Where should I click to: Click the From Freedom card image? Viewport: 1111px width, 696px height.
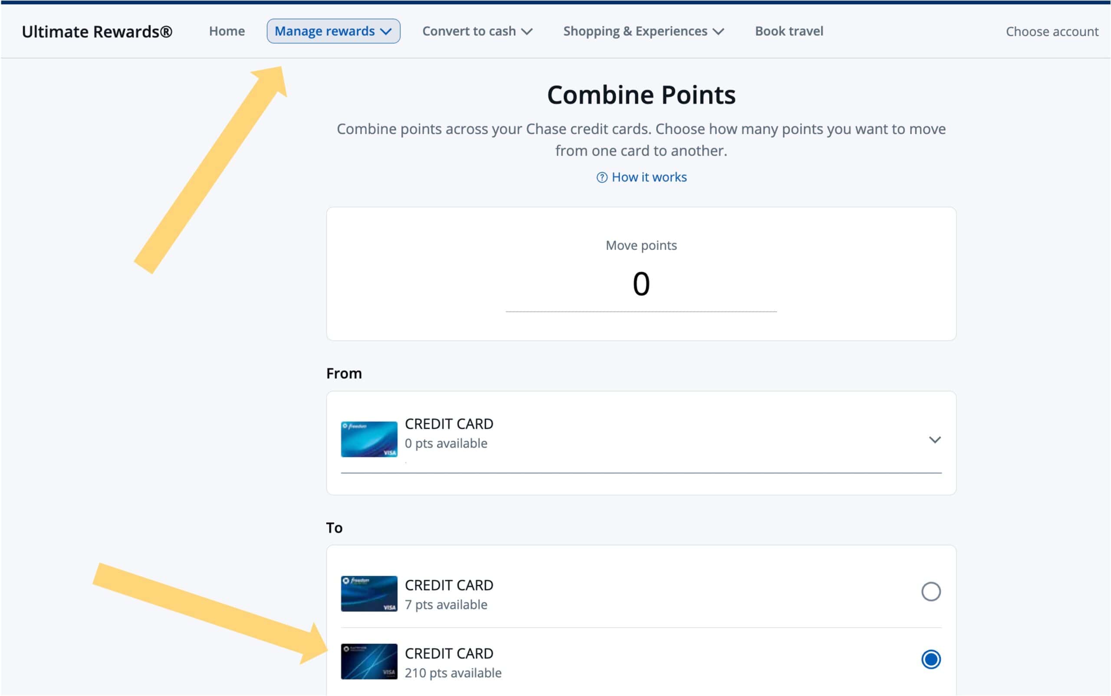click(x=369, y=439)
